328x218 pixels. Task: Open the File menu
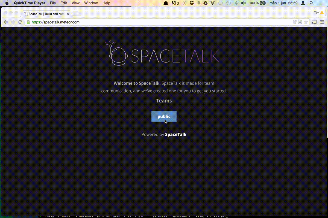(53, 3)
